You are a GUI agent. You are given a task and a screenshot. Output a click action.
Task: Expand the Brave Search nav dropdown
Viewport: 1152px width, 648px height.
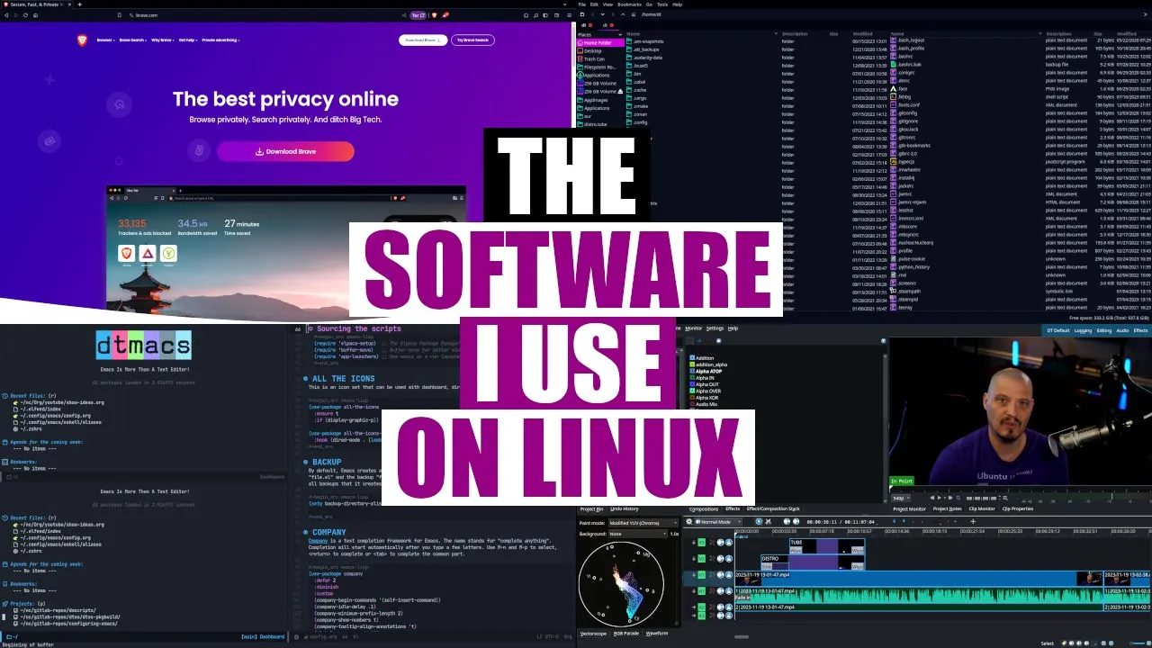pyautogui.click(x=132, y=40)
